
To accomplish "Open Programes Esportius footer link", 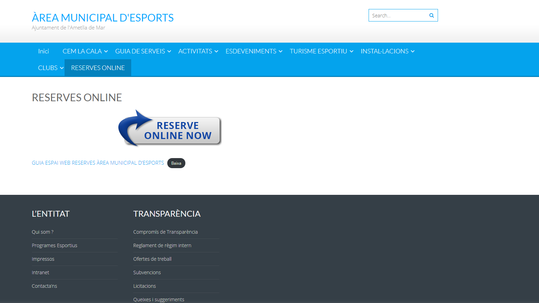I will [x=54, y=245].
